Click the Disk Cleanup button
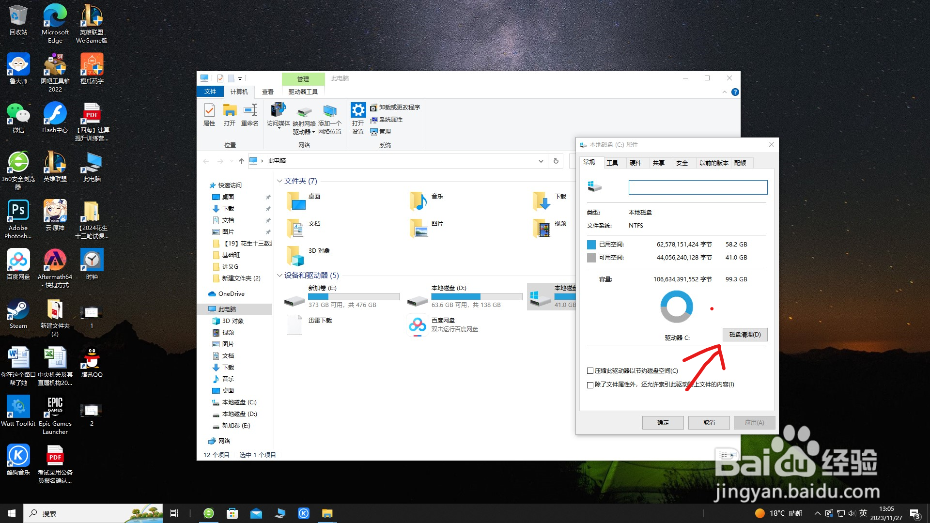The width and height of the screenshot is (930, 523). coord(744,335)
